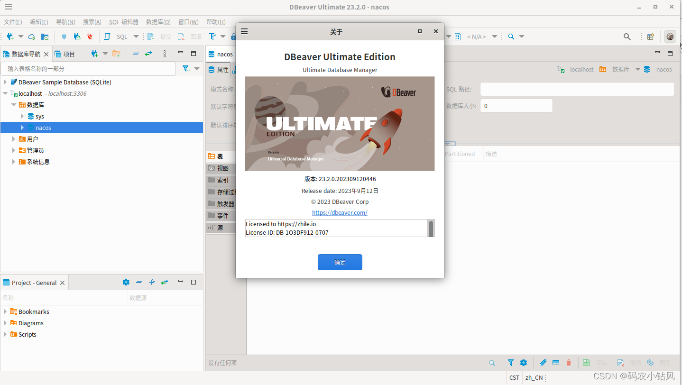Open the dbeaver.com link
This screenshot has width=682, height=385.
[x=340, y=212]
